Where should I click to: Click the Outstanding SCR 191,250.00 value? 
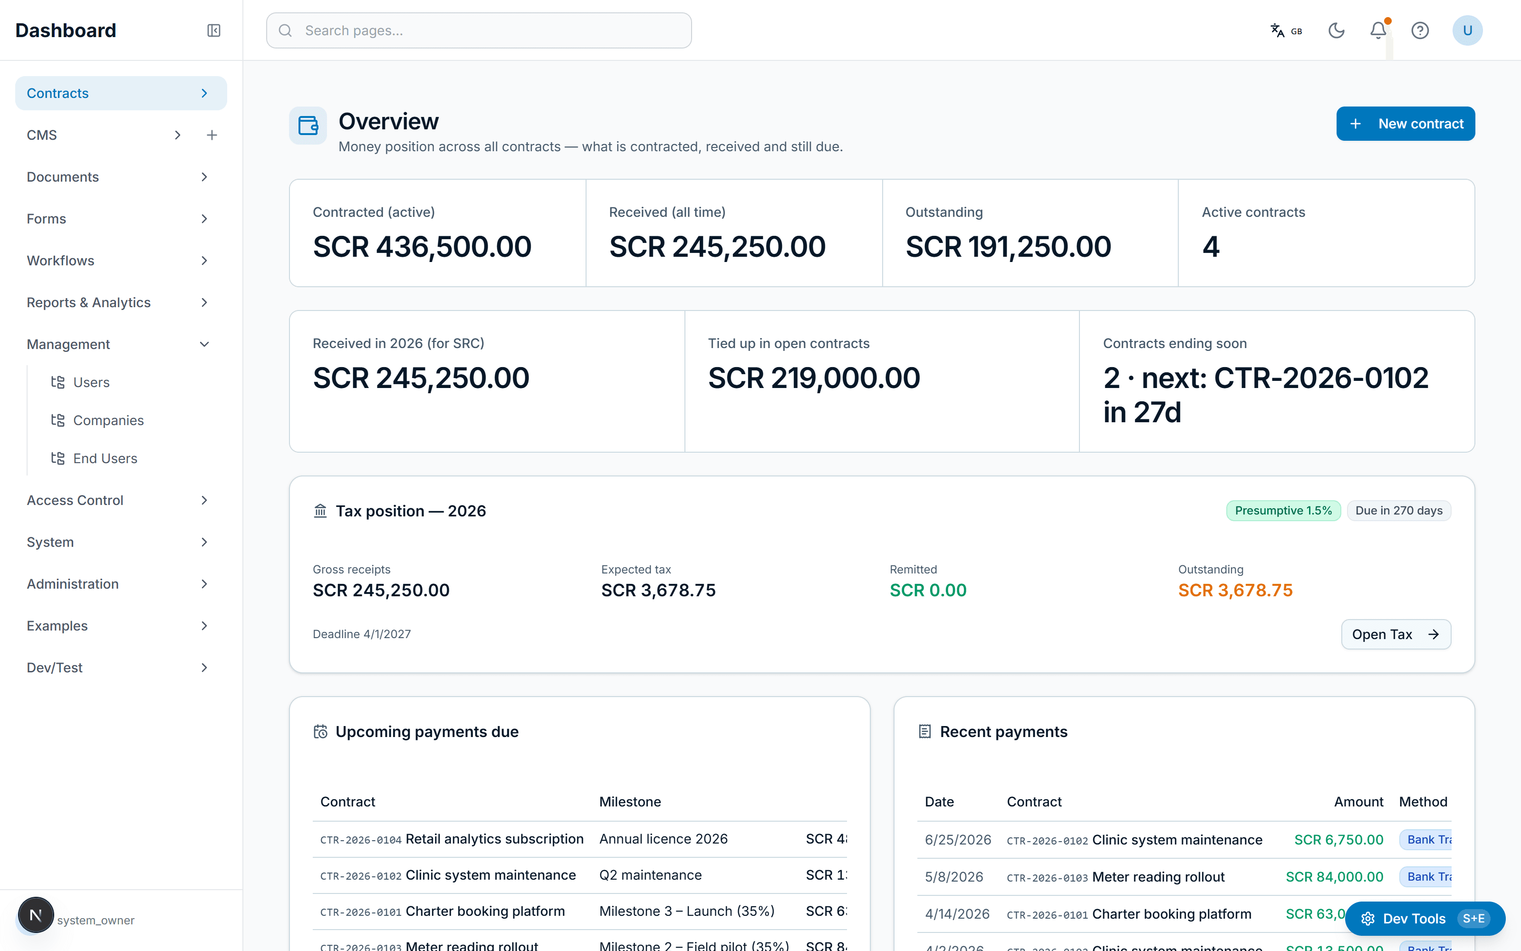coord(1008,247)
